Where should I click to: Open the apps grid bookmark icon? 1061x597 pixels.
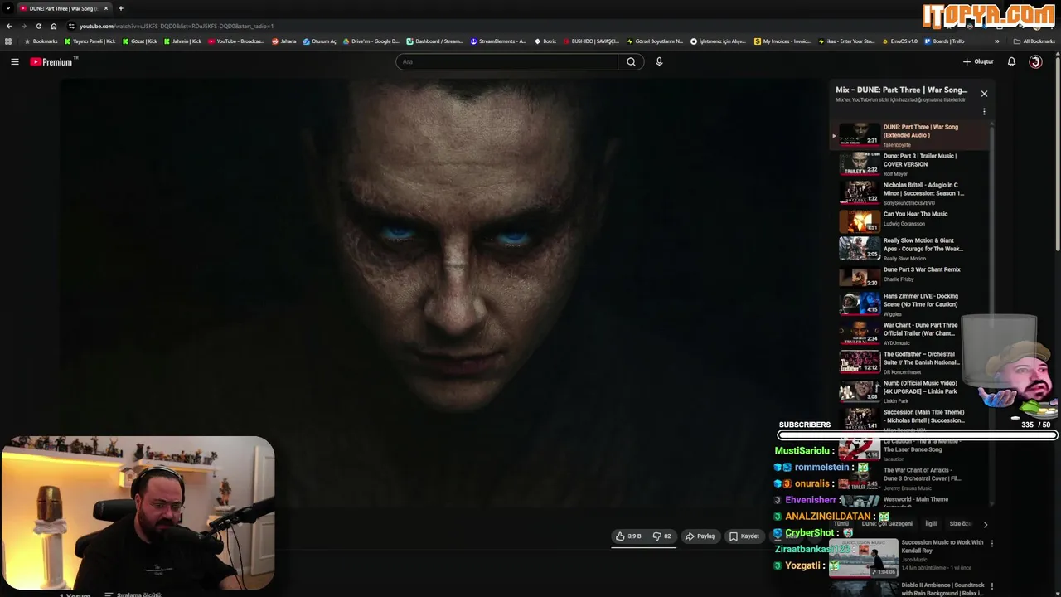tap(8, 41)
